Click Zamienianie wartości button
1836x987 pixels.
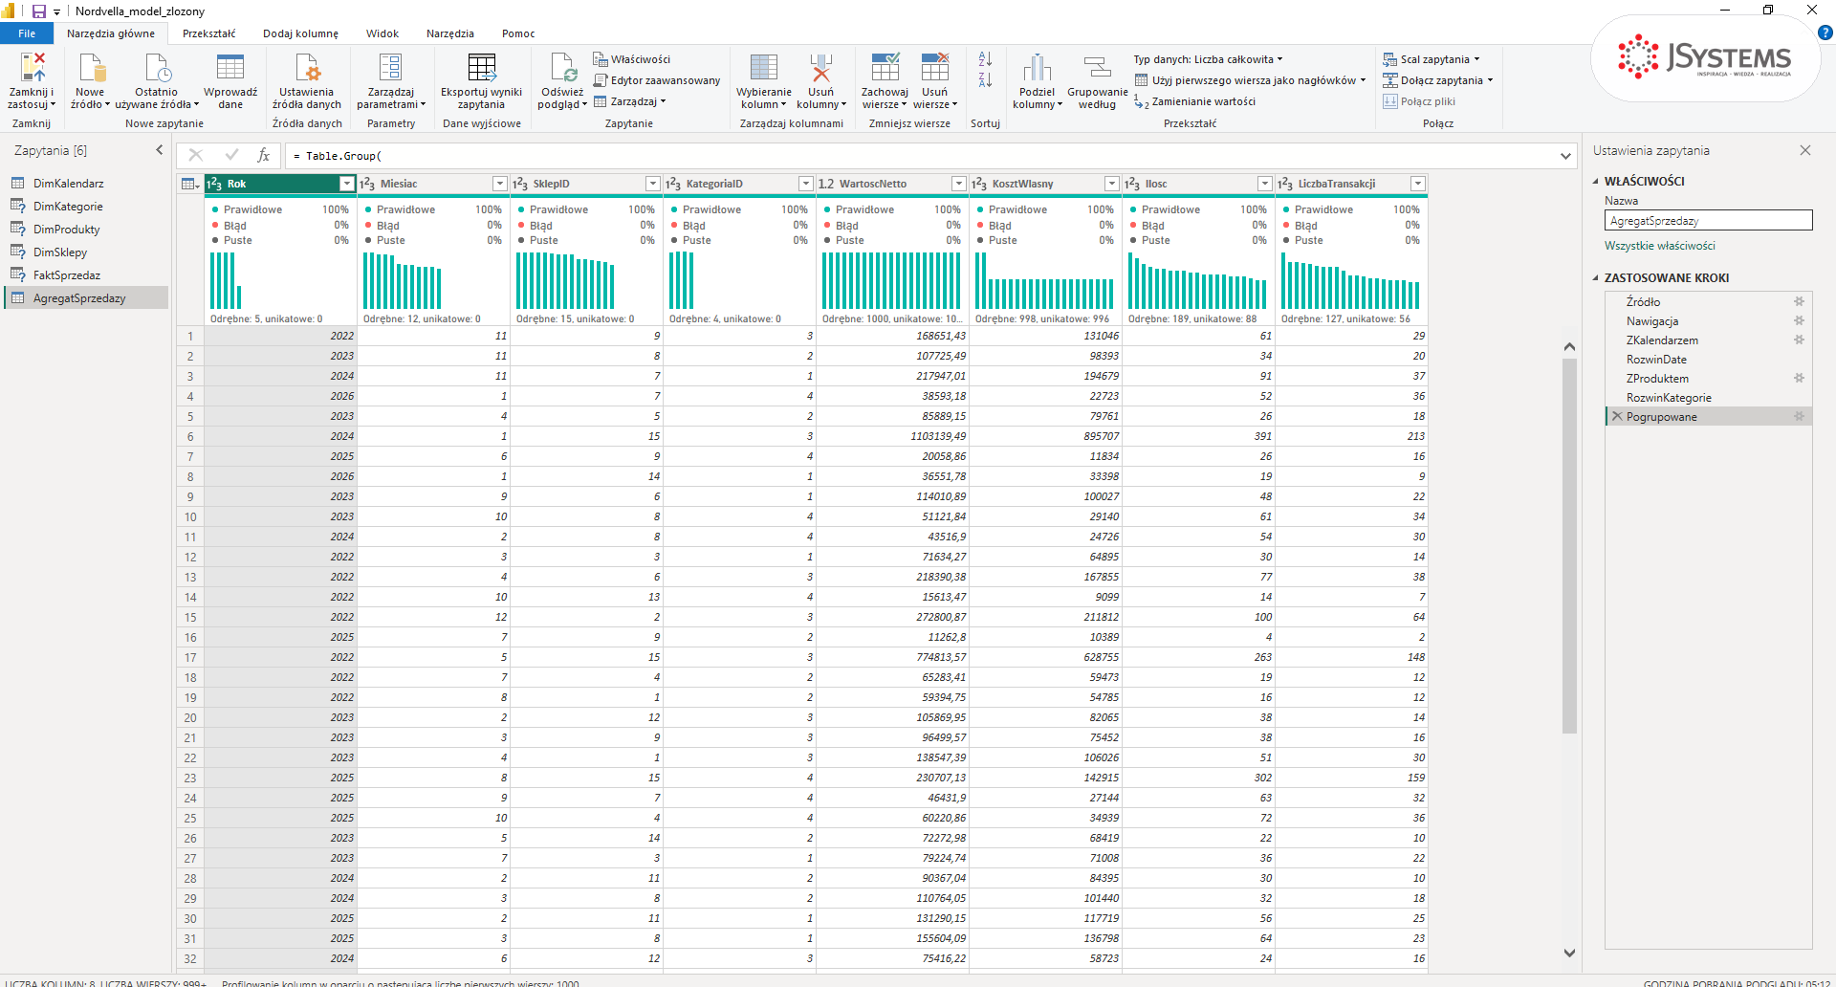1194,101
